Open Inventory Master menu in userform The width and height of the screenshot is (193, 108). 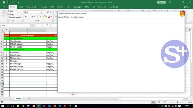tap(77, 17)
